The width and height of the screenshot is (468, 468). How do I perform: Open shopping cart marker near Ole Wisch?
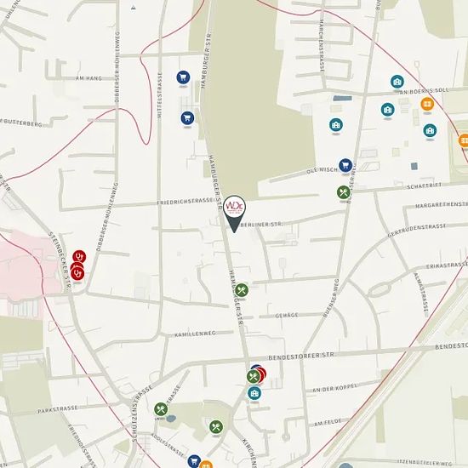coord(345,165)
